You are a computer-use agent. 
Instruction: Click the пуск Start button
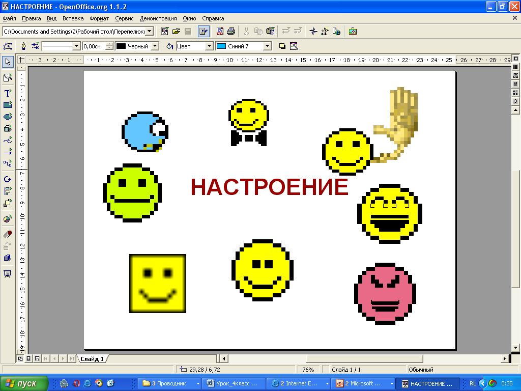pyautogui.click(x=24, y=383)
